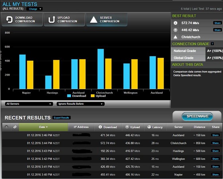Click the tag icon in results header
Image resolution: width=223 pixels, height=179 pixels.
point(15,127)
